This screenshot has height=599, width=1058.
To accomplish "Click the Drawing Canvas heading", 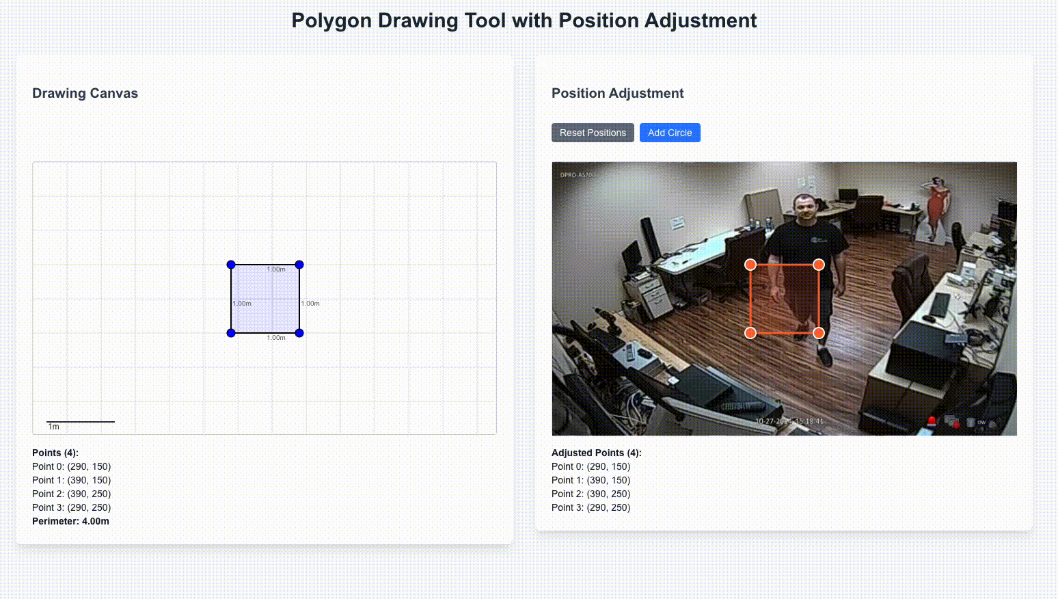I will (x=85, y=93).
